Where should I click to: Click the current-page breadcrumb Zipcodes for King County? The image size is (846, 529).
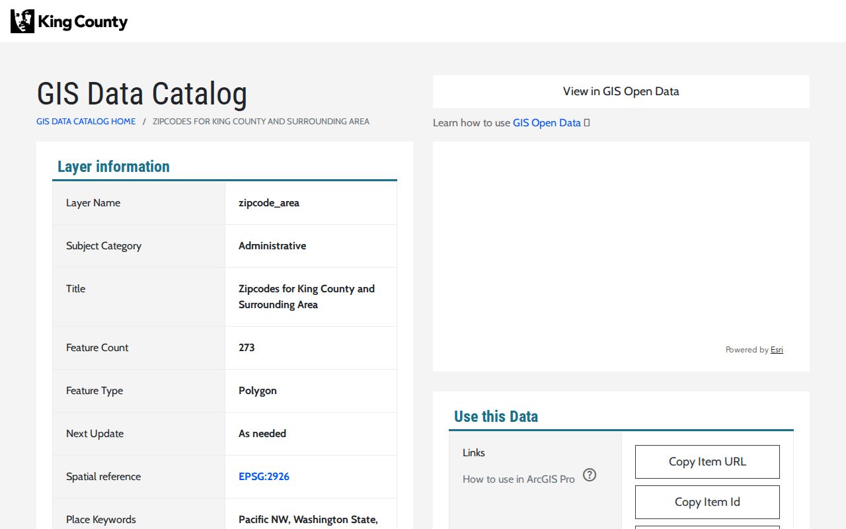tap(261, 122)
